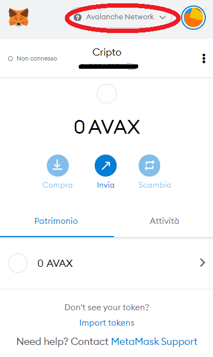This screenshot has height=357, width=213.
Task: Switch to the Attività tab
Action: [x=164, y=221]
